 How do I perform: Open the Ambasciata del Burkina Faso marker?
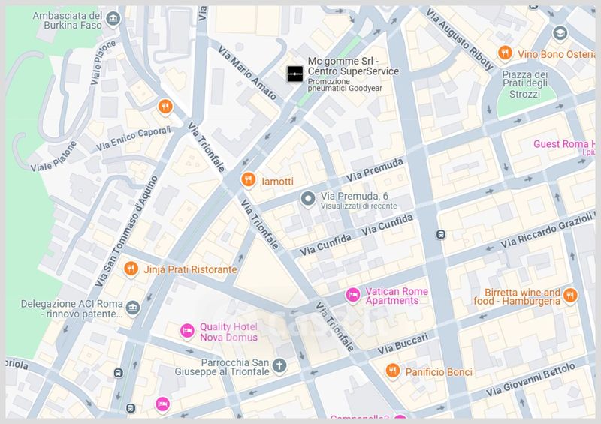coord(113,19)
